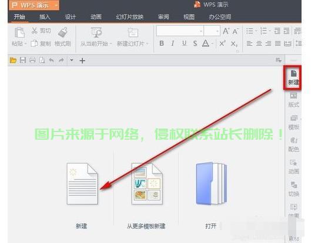Toggle superscript X² formatting
Viewport: 318px width, 243px height.
pos(222,43)
